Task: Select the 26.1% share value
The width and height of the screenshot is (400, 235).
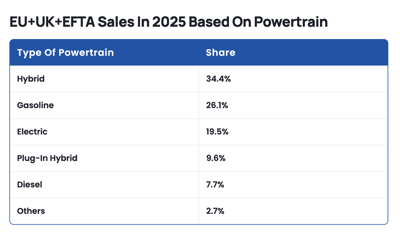Action: pyautogui.click(x=217, y=105)
